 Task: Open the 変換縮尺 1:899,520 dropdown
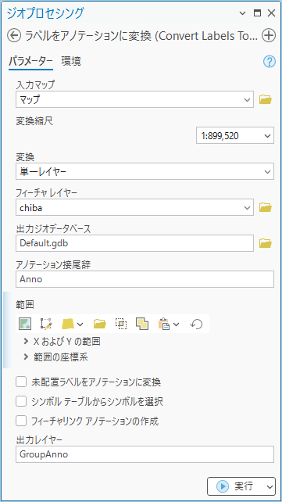[x=235, y=135]
